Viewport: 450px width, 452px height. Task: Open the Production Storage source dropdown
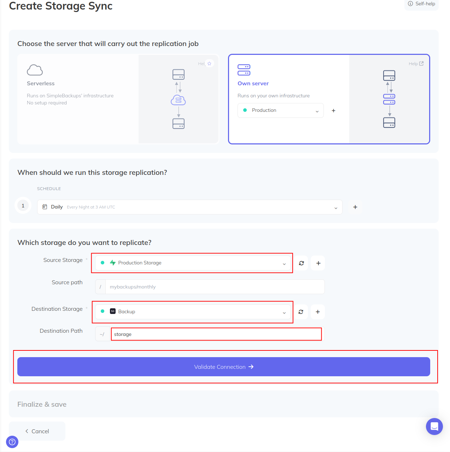point(193,263)
